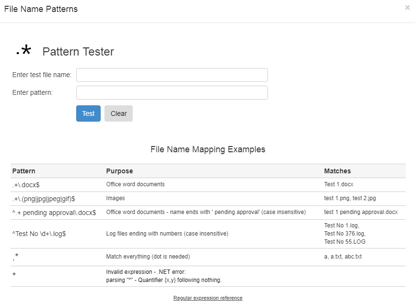Click the Pattern column header

pyautogui.click(x=24, y=171)
